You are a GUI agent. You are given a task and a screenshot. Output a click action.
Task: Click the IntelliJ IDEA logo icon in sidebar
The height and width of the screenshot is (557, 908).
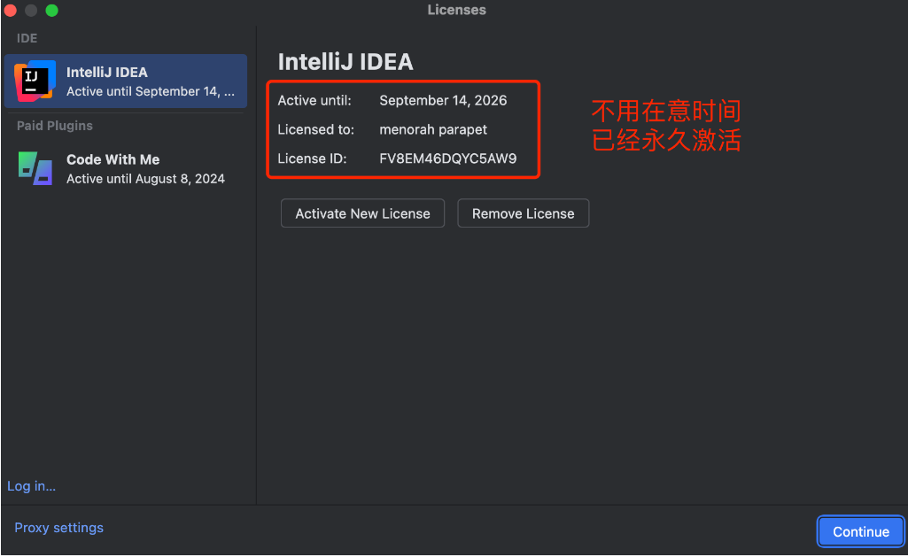[x=35, y=81]
